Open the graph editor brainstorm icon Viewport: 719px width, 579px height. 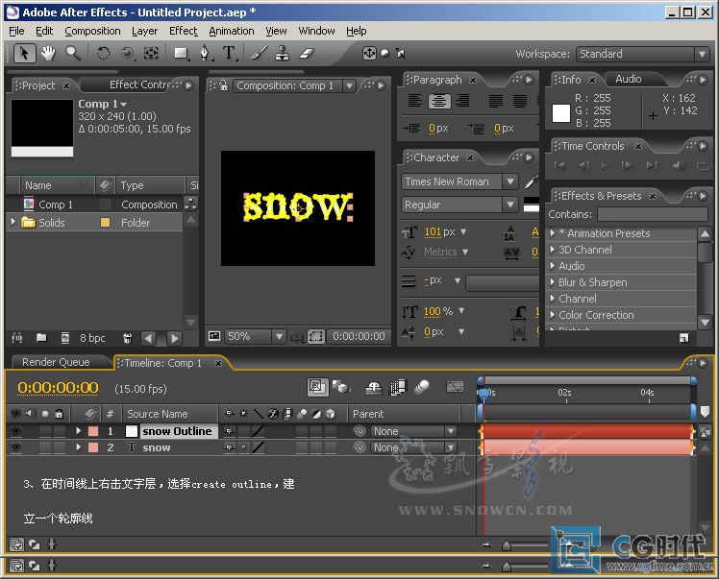point(455,387)
